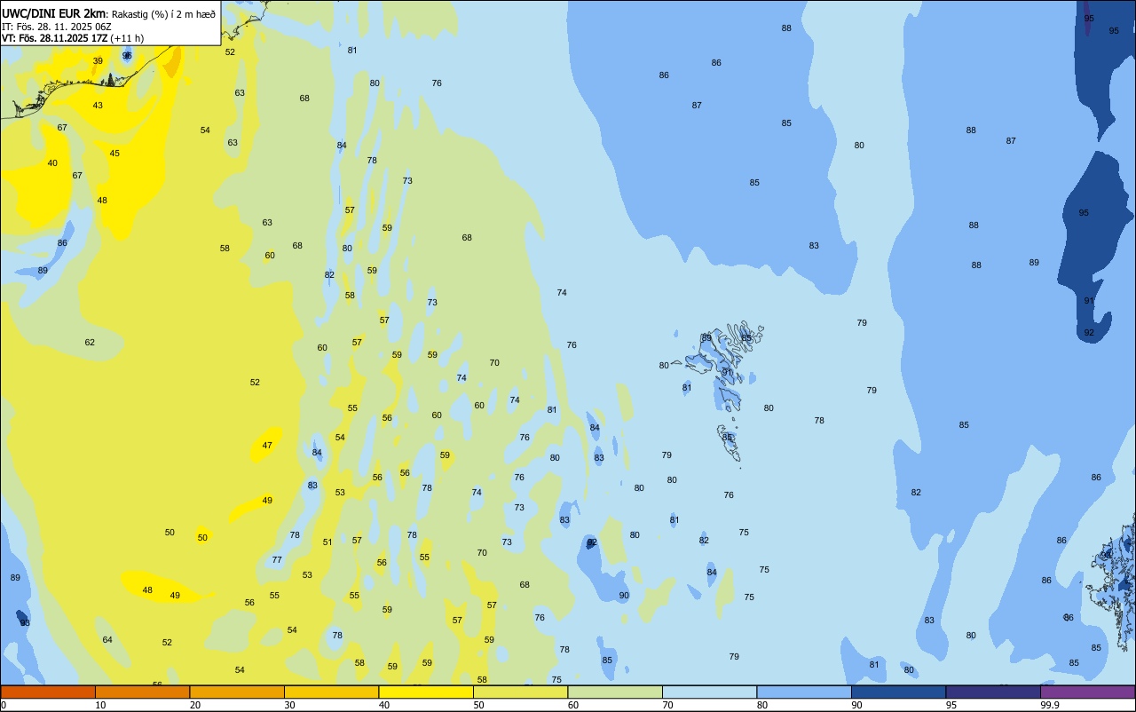Click the map humidity value 51
This screenshot has width=1136, height=712.
pyautogui.click(x=327, y=542)
